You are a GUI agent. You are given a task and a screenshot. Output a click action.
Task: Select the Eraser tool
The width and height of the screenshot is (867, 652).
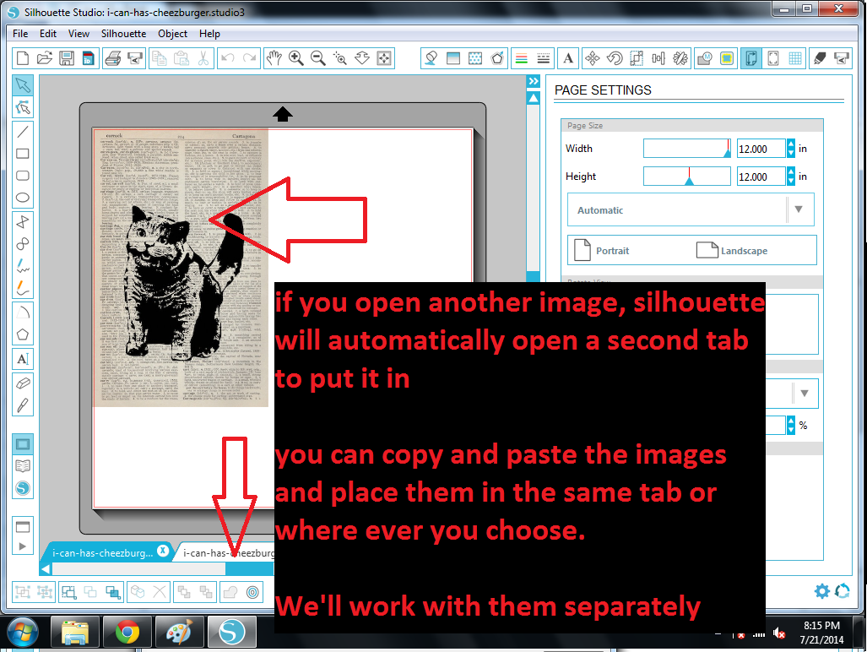[x=23, y=383]
